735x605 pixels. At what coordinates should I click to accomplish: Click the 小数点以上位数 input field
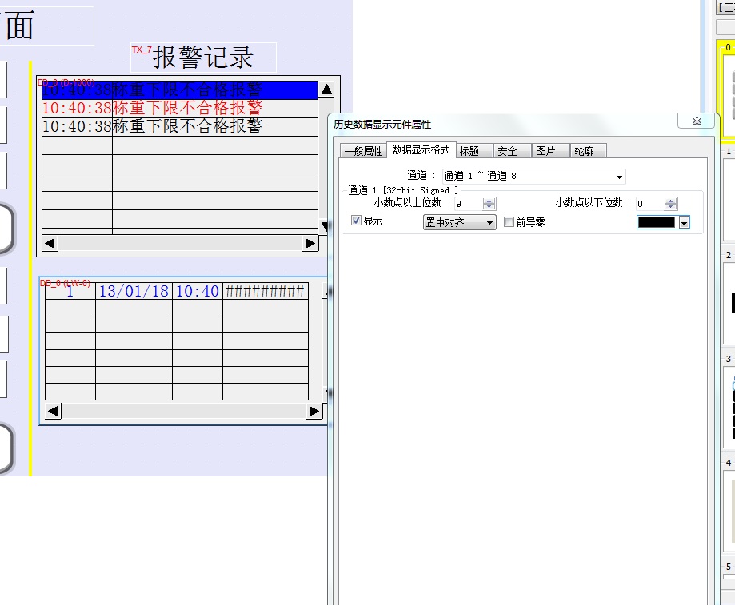coord(467,205)
